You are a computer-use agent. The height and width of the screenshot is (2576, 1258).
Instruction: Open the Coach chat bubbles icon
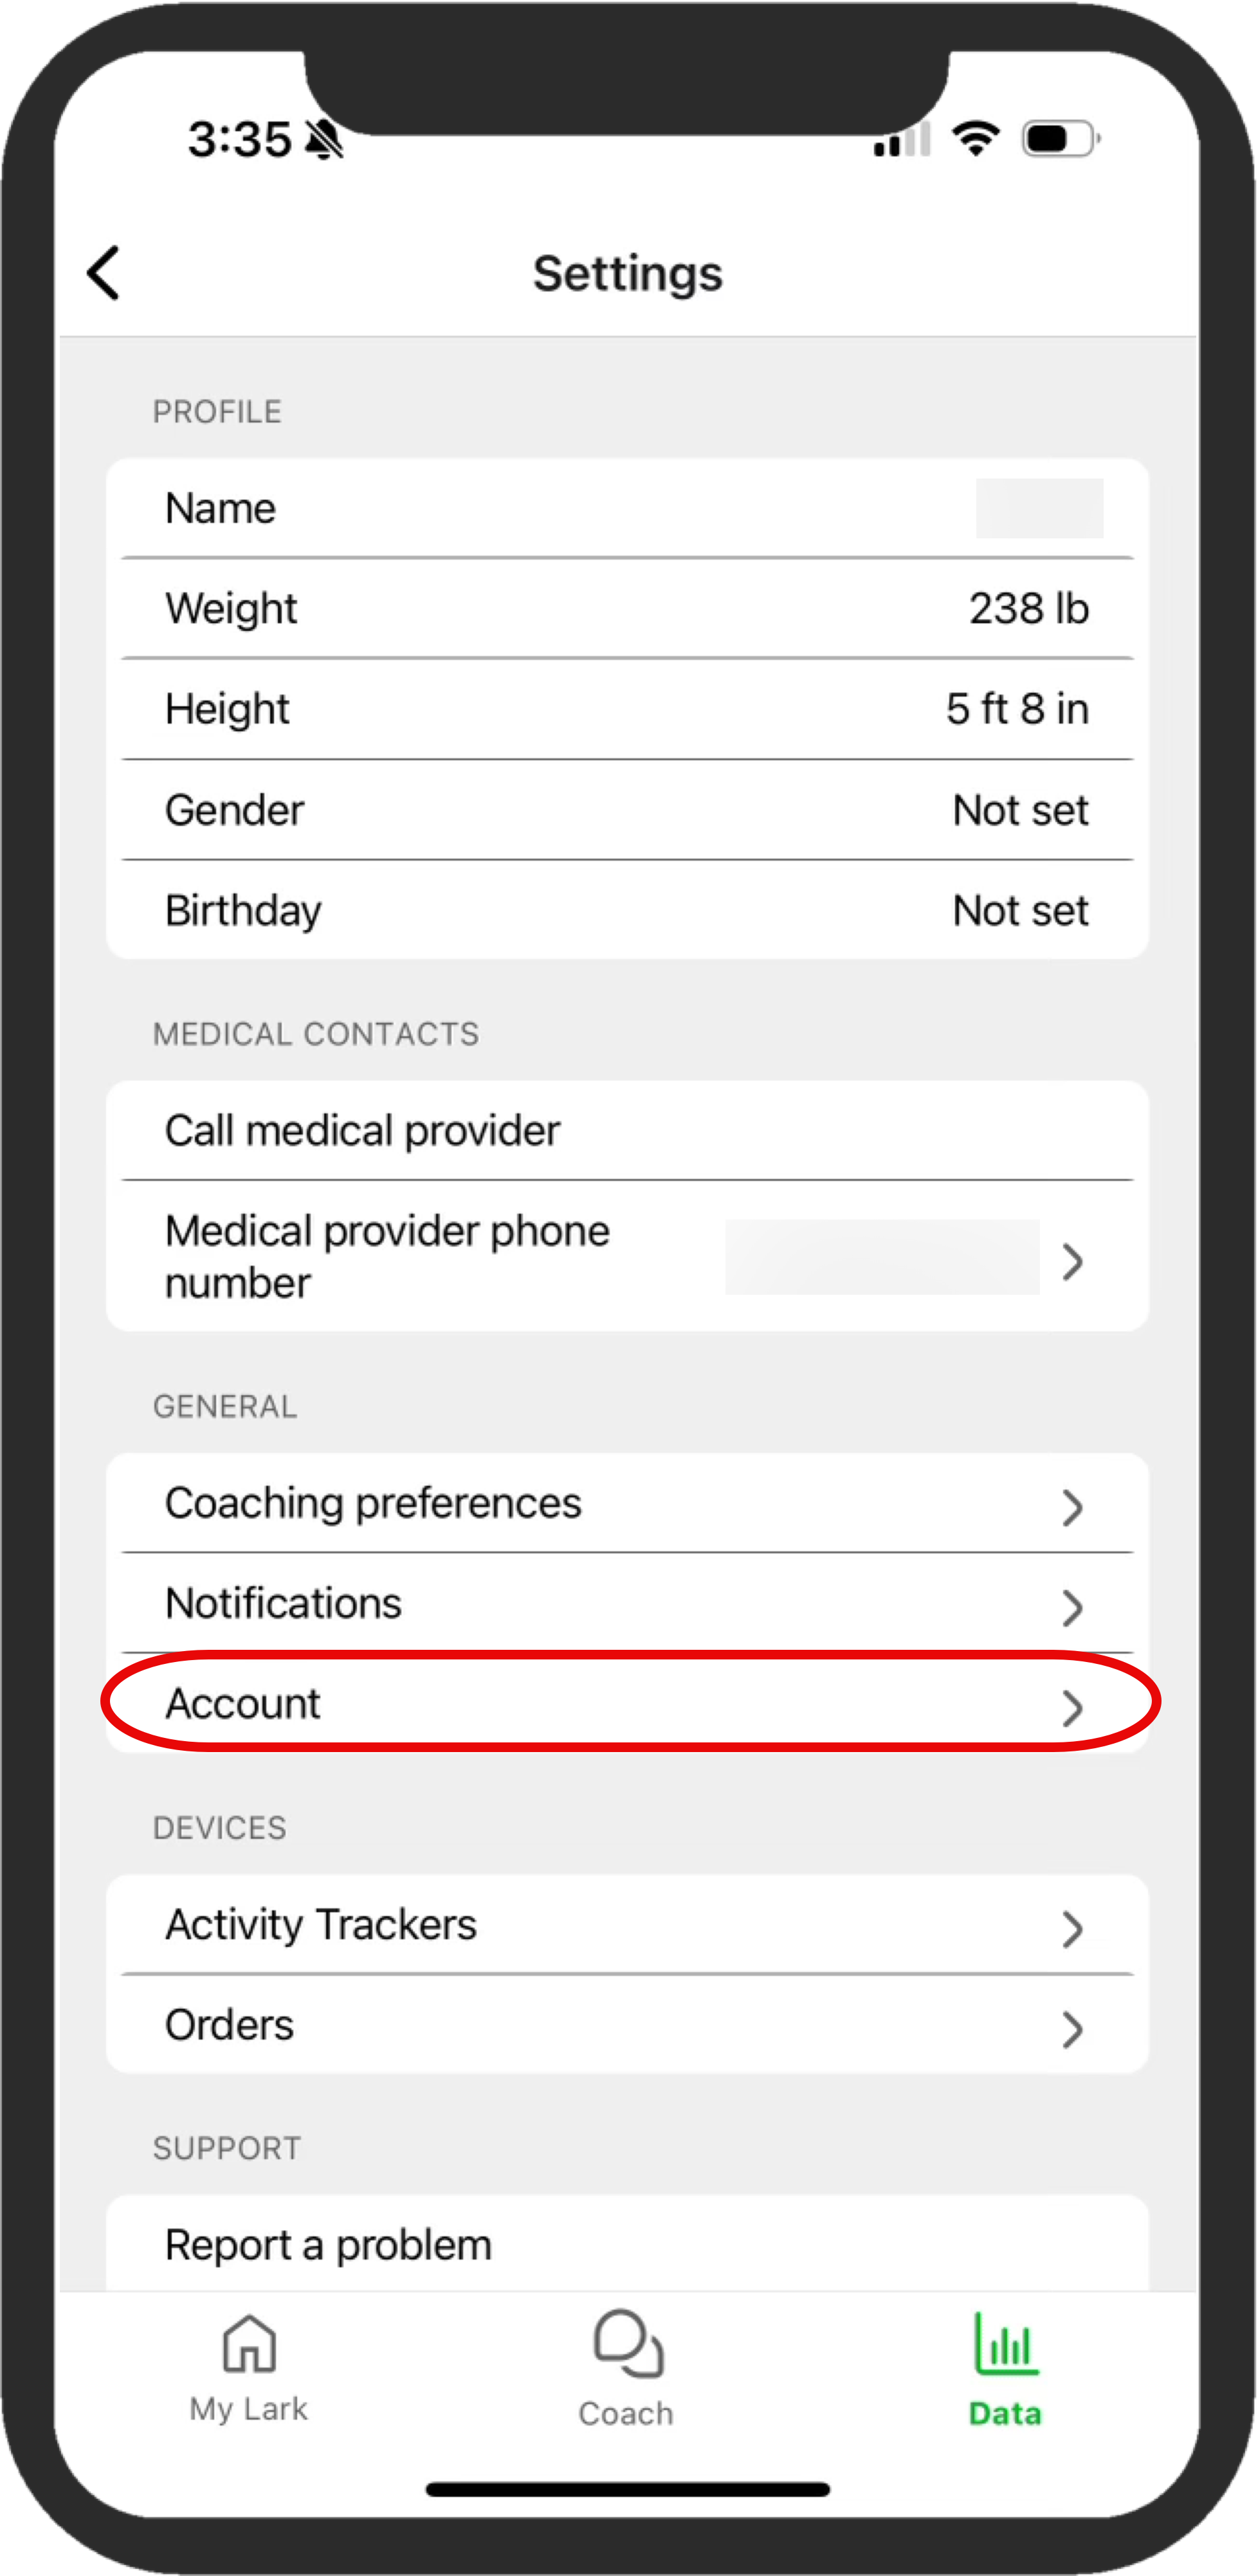pos(628,2343)
